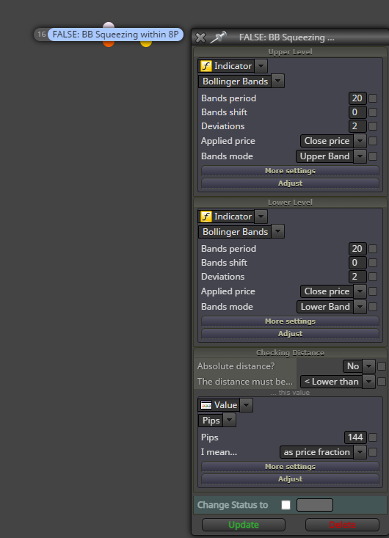Click Adjust in Lower Level section

(290, 333)
